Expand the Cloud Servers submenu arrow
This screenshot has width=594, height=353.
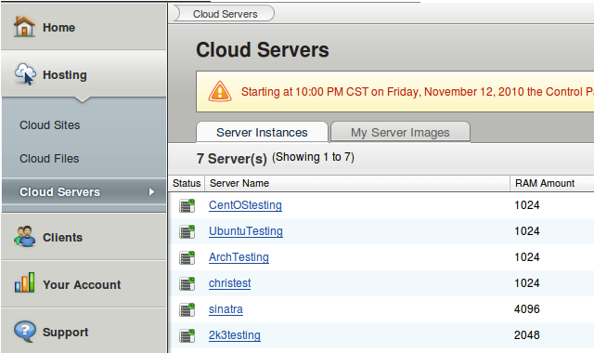151,192
